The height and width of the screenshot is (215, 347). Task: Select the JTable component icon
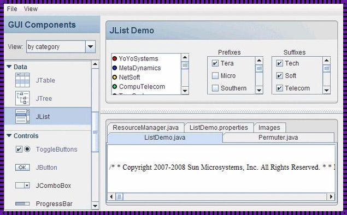click(x=22, y=80)
